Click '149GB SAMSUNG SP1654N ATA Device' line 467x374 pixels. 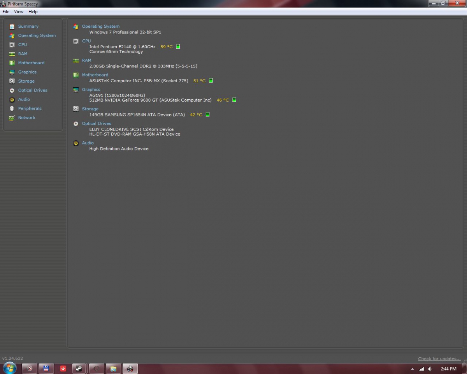click(137, 115)
